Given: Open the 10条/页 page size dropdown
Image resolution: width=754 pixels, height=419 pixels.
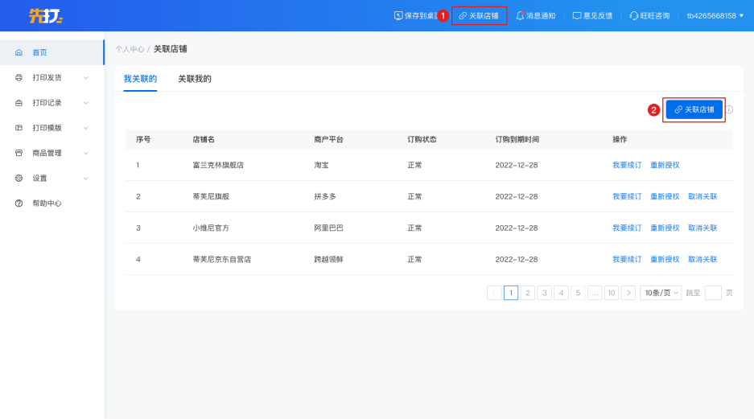Looking at the screenshot, I should click(661, 293).
